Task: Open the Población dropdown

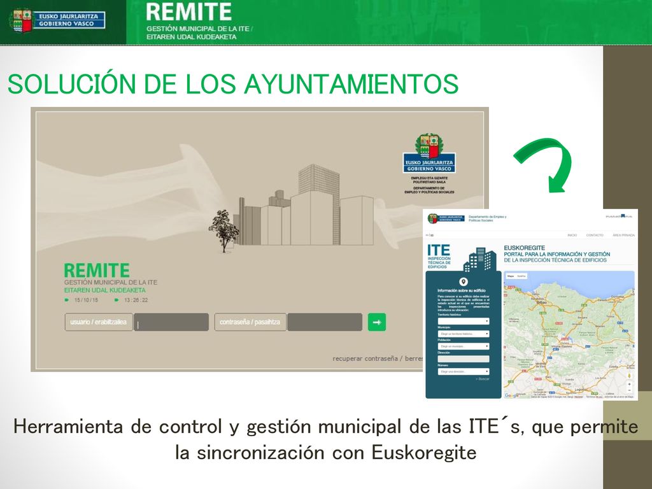Action: tap(464, 346)
